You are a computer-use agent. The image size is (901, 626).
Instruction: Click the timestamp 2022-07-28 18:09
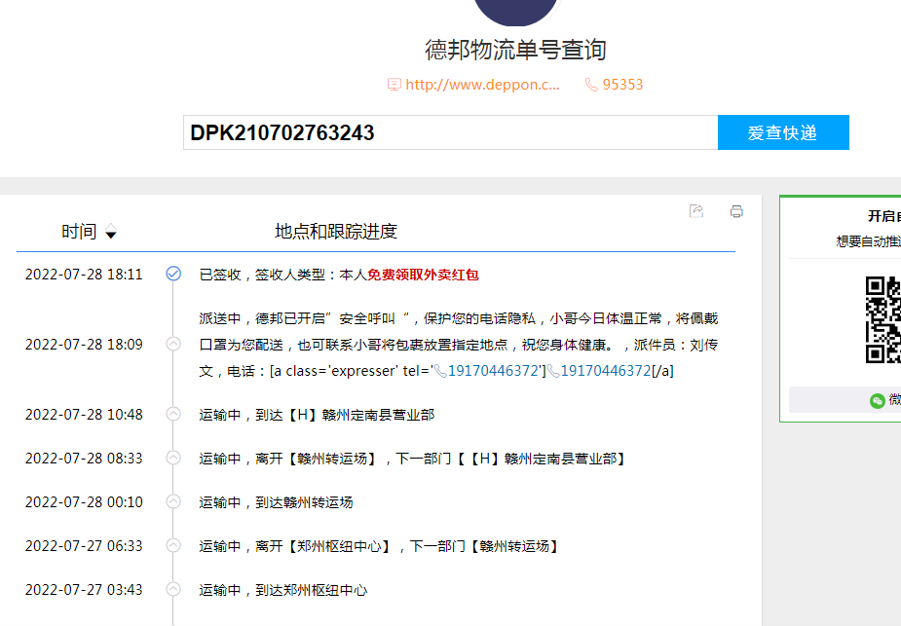[84, 345]
